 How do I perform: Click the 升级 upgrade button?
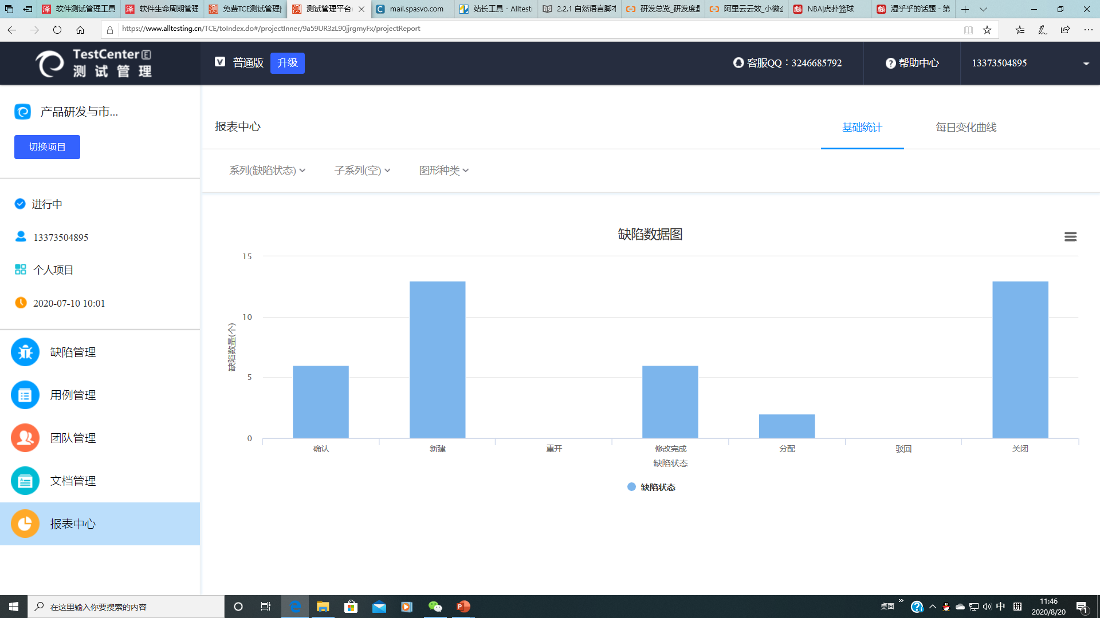287,63
